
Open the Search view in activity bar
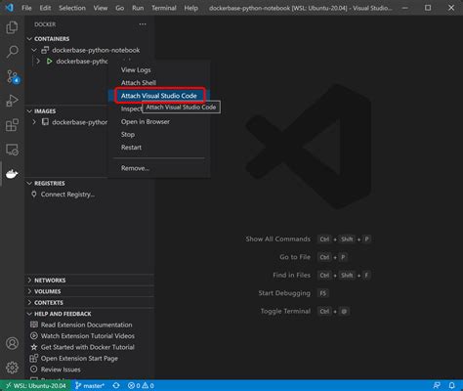[12, 52]
